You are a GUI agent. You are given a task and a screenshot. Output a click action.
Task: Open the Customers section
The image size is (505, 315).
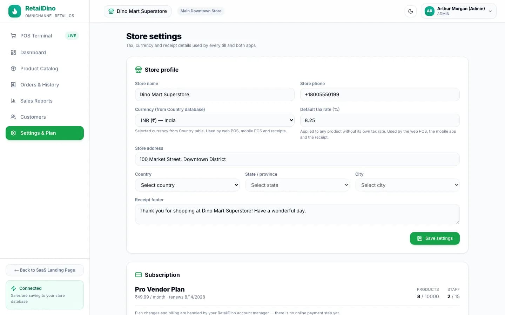click(x=45, y=117)
